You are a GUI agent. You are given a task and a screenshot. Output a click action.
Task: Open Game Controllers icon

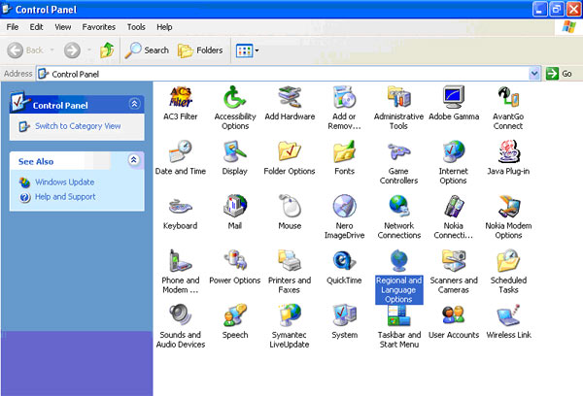pos(398,152)
